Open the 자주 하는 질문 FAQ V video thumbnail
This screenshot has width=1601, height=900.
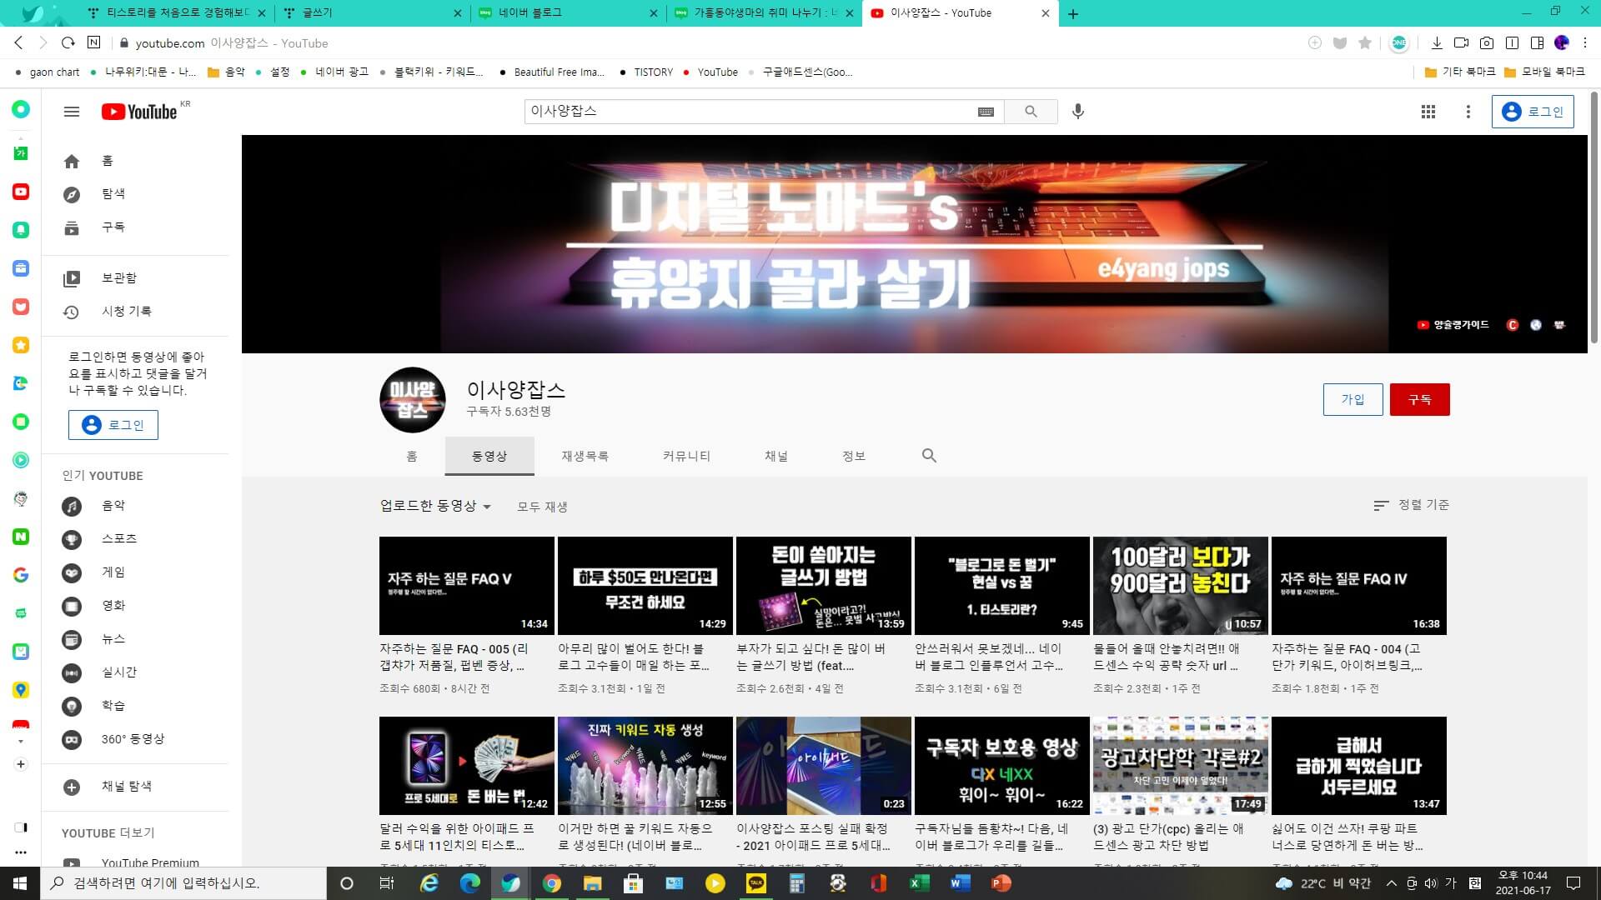[x=467, y=586]
